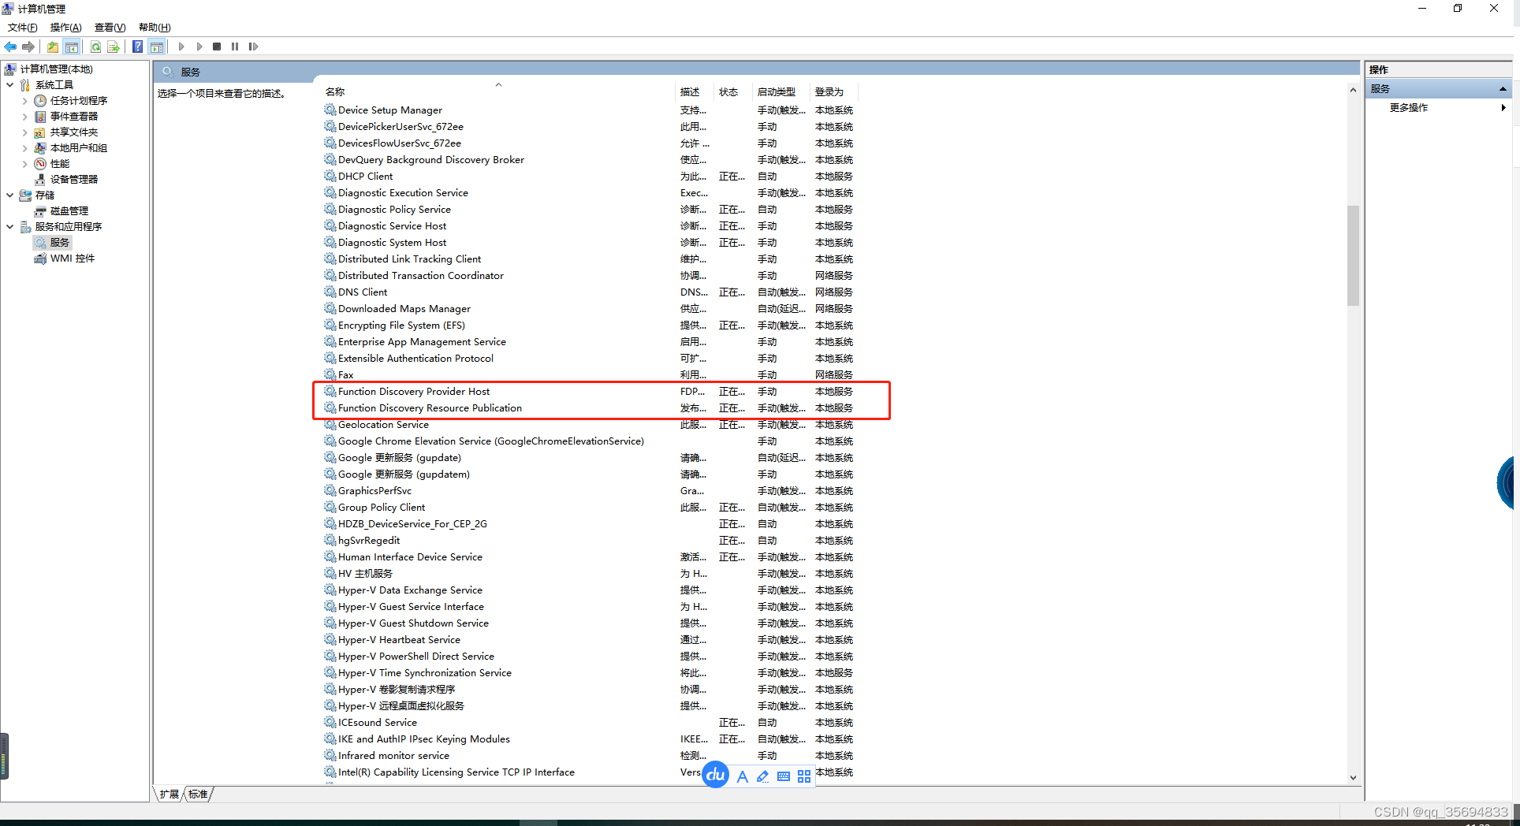Collapse the 服务 section in actions pane
The image size is (1520, 826).
(x=1503, y=89)
